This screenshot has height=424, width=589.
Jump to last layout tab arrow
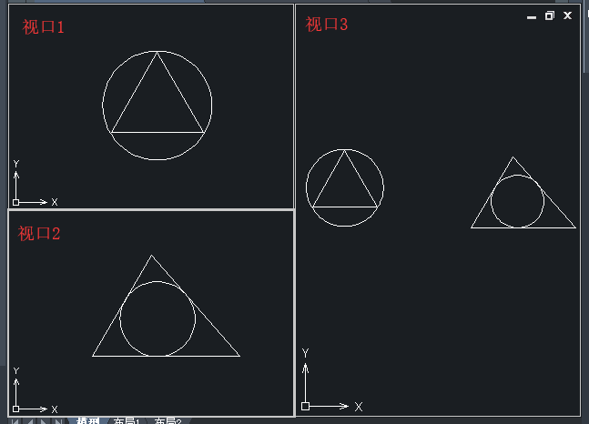pos(57,421)
